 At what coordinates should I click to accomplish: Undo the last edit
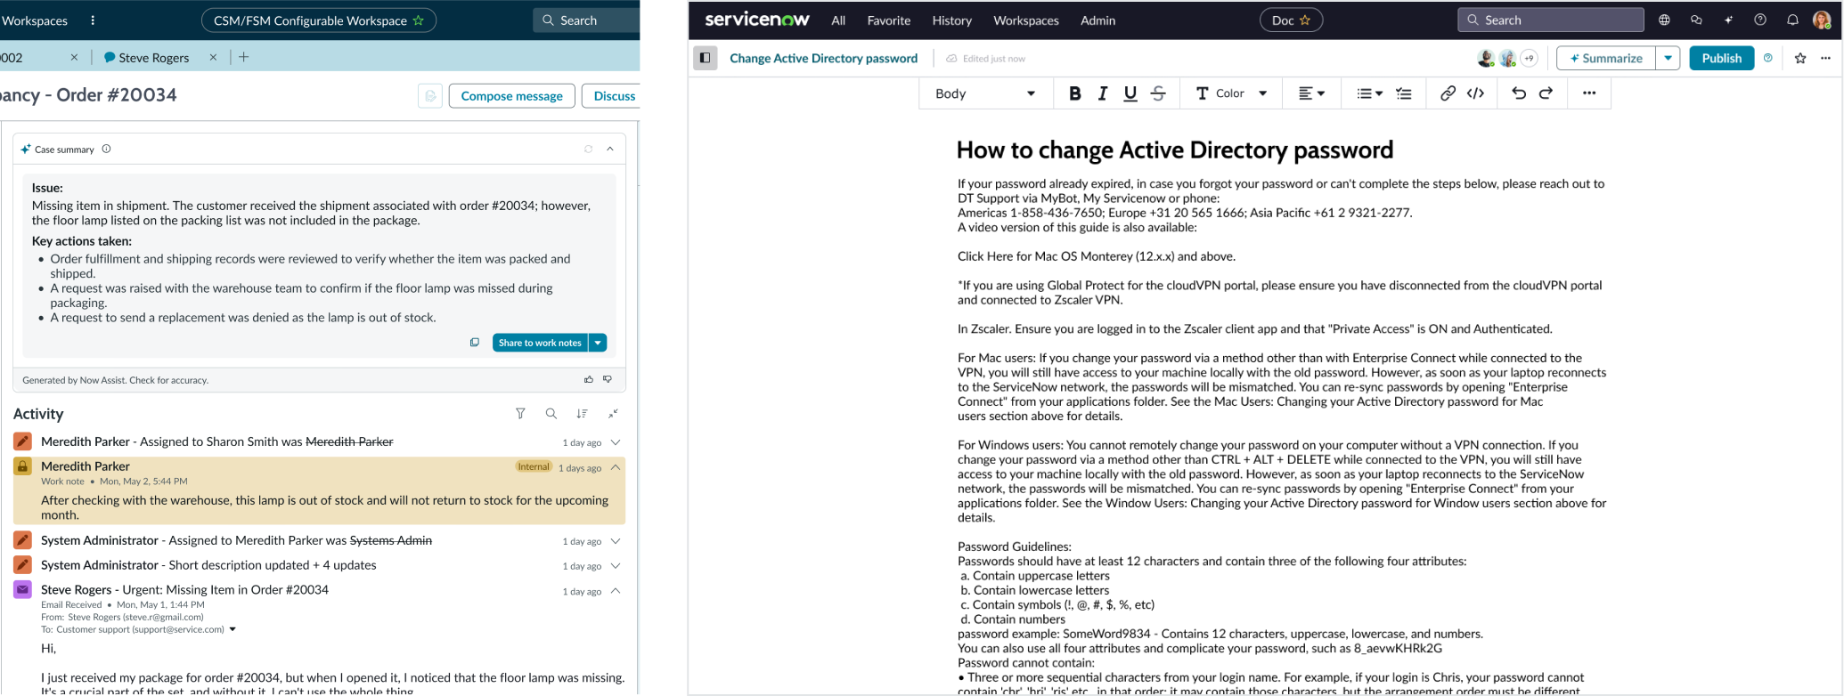[1519, 93]
